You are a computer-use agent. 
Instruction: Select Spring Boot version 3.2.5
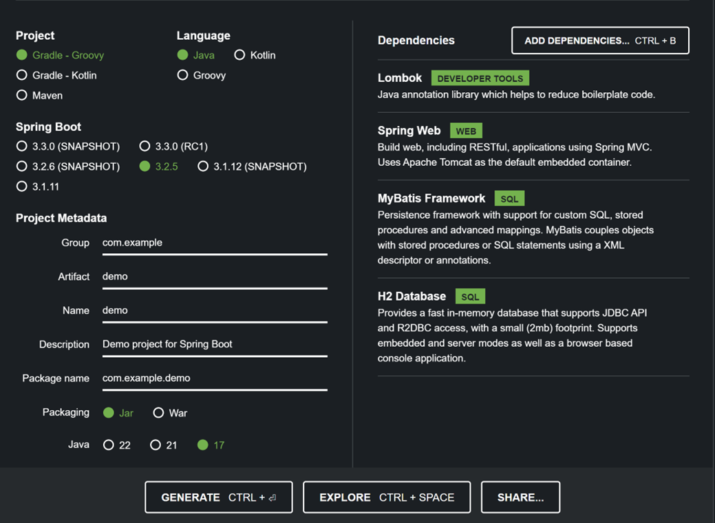point(159,167)
